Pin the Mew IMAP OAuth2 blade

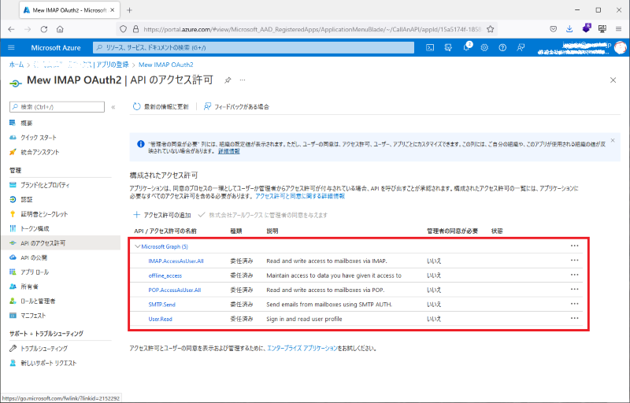point(228,79)
